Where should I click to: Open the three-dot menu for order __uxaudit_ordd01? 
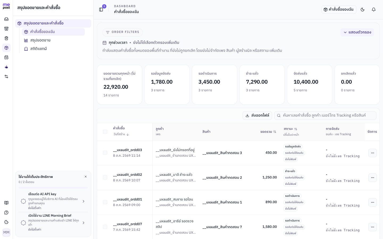pos(373,202)
